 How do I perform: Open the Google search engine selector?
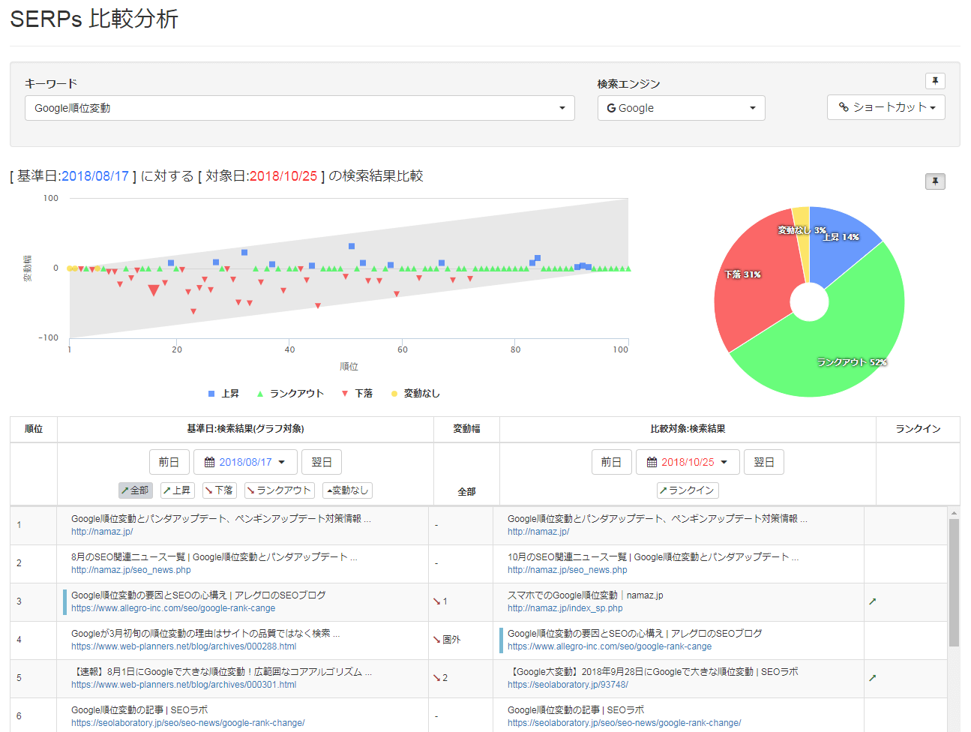(681, 108)
